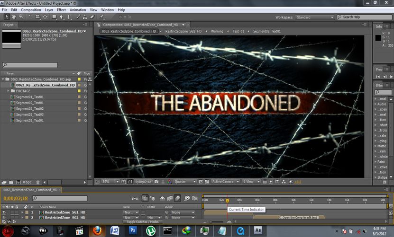Select the Pen tool
This screenshot has height=237, width=394.
tap(61, 17)
